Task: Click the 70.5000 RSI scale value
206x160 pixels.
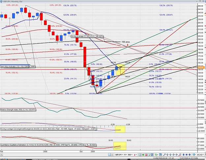Action: [201, 100]
